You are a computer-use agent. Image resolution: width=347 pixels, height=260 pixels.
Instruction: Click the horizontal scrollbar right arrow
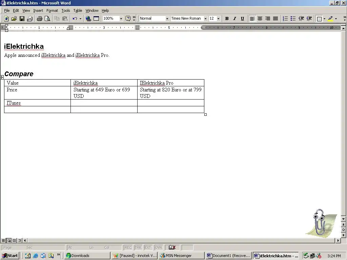point(338,240)
